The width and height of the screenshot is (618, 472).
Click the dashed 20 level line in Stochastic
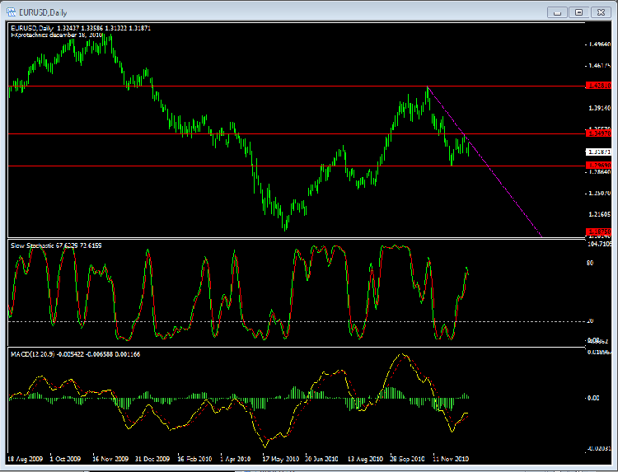point(247,320)
